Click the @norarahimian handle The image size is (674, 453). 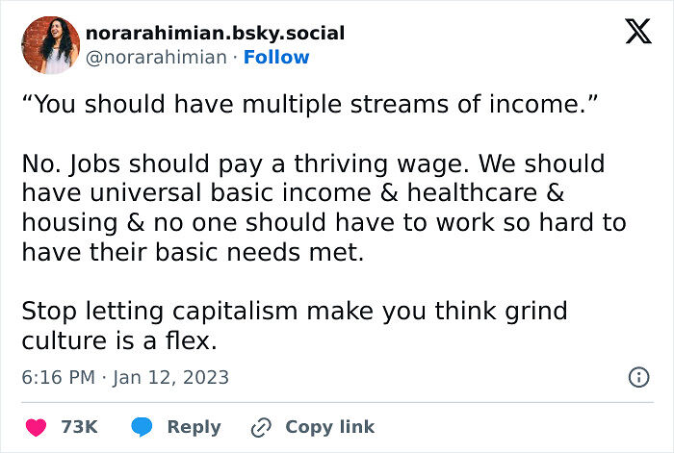[156, 57]
